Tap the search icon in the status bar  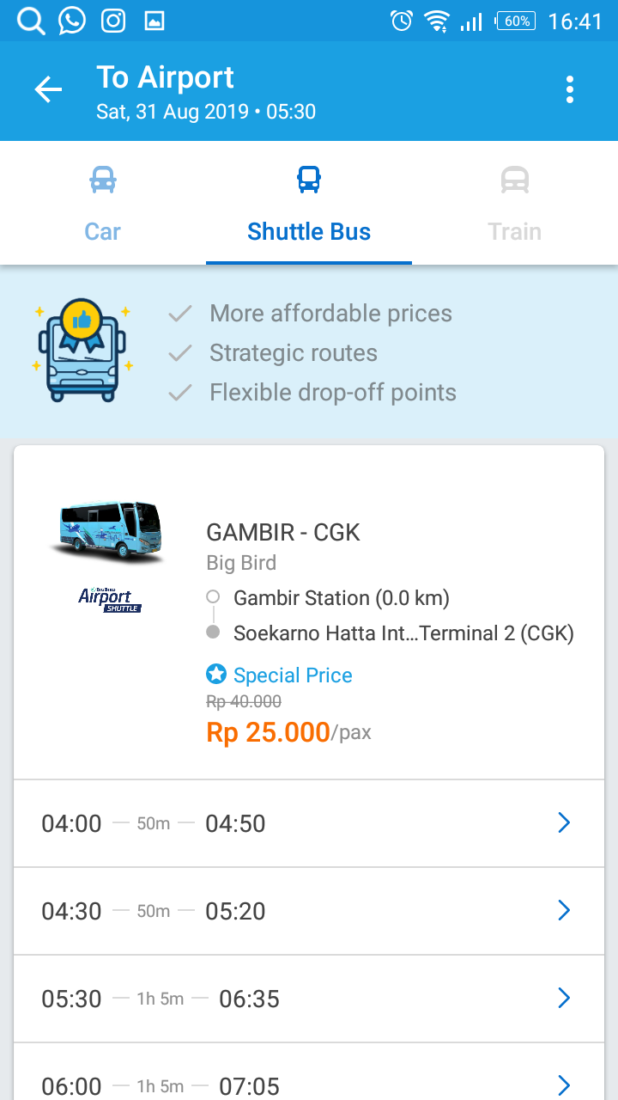[30, 21]
